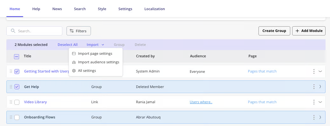The width and height of the screenshot is (330, 126).
Task: Click the Deleted Member cell
Action: [x=150, y=87]
